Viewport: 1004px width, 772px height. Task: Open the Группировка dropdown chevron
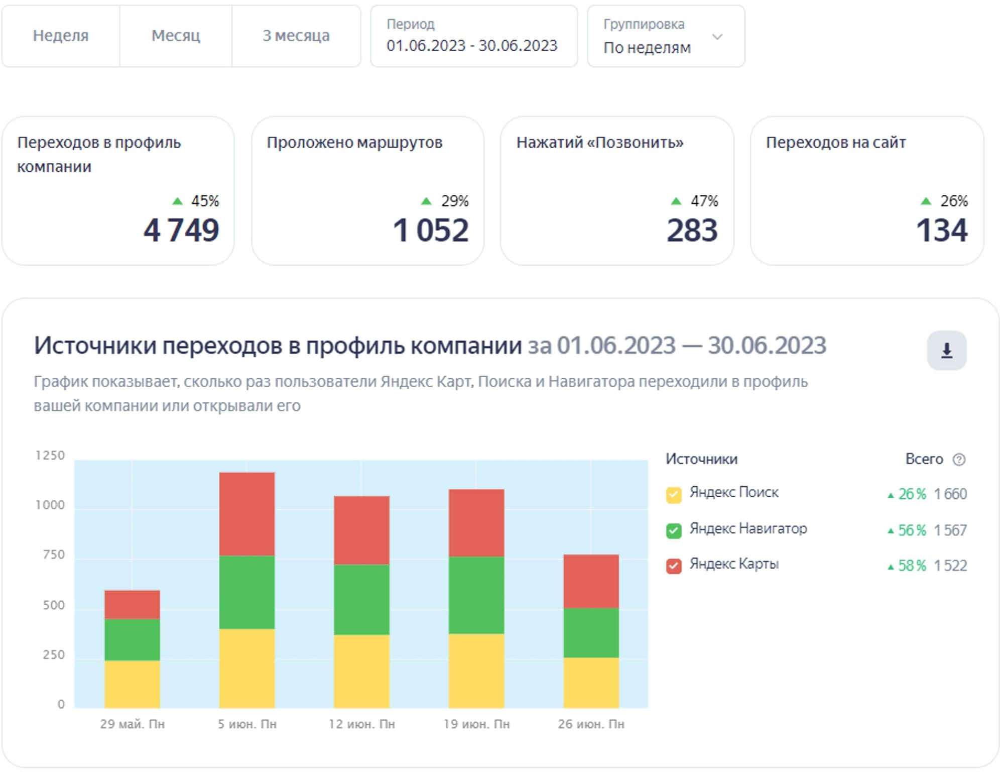click(x=717, y=37)
